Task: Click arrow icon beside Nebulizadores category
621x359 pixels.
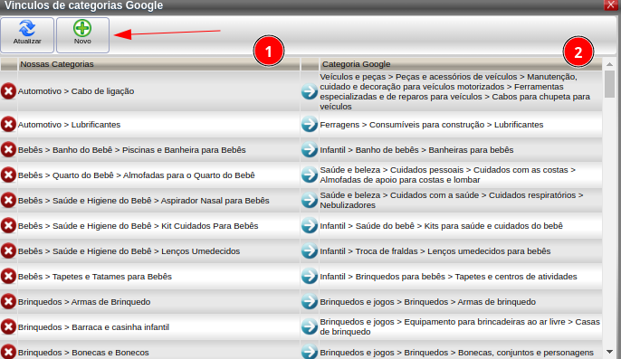Action: pos(310,200)
